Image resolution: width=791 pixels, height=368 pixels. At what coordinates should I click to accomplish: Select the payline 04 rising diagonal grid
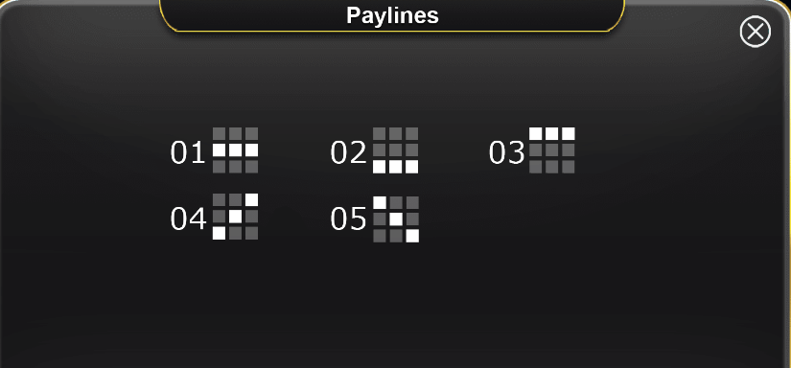tap(235, 217)
